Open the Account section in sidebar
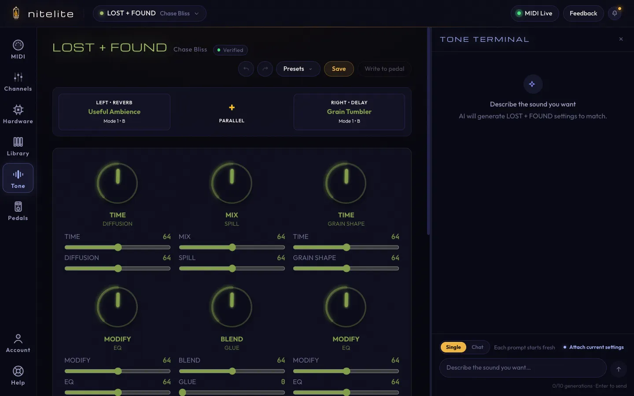Image resolution: width=634 pixels, height=396 pixels. click(18, 343)
